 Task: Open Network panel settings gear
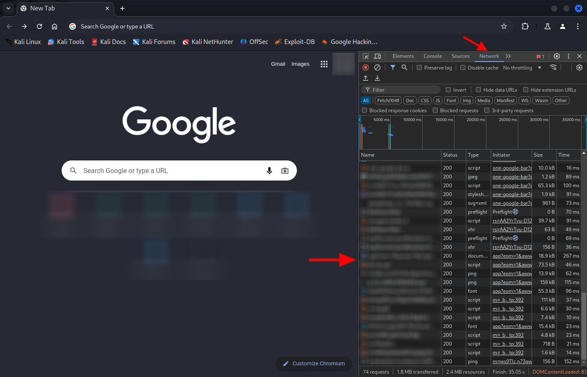[579, 67]
